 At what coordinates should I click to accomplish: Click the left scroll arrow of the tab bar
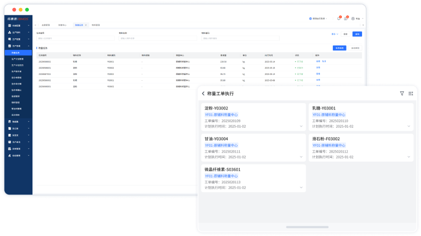coord(36,25)
